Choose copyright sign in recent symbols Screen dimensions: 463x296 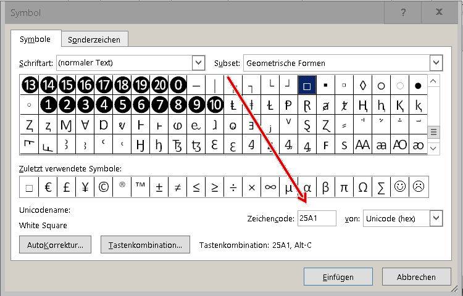[104, 187]
